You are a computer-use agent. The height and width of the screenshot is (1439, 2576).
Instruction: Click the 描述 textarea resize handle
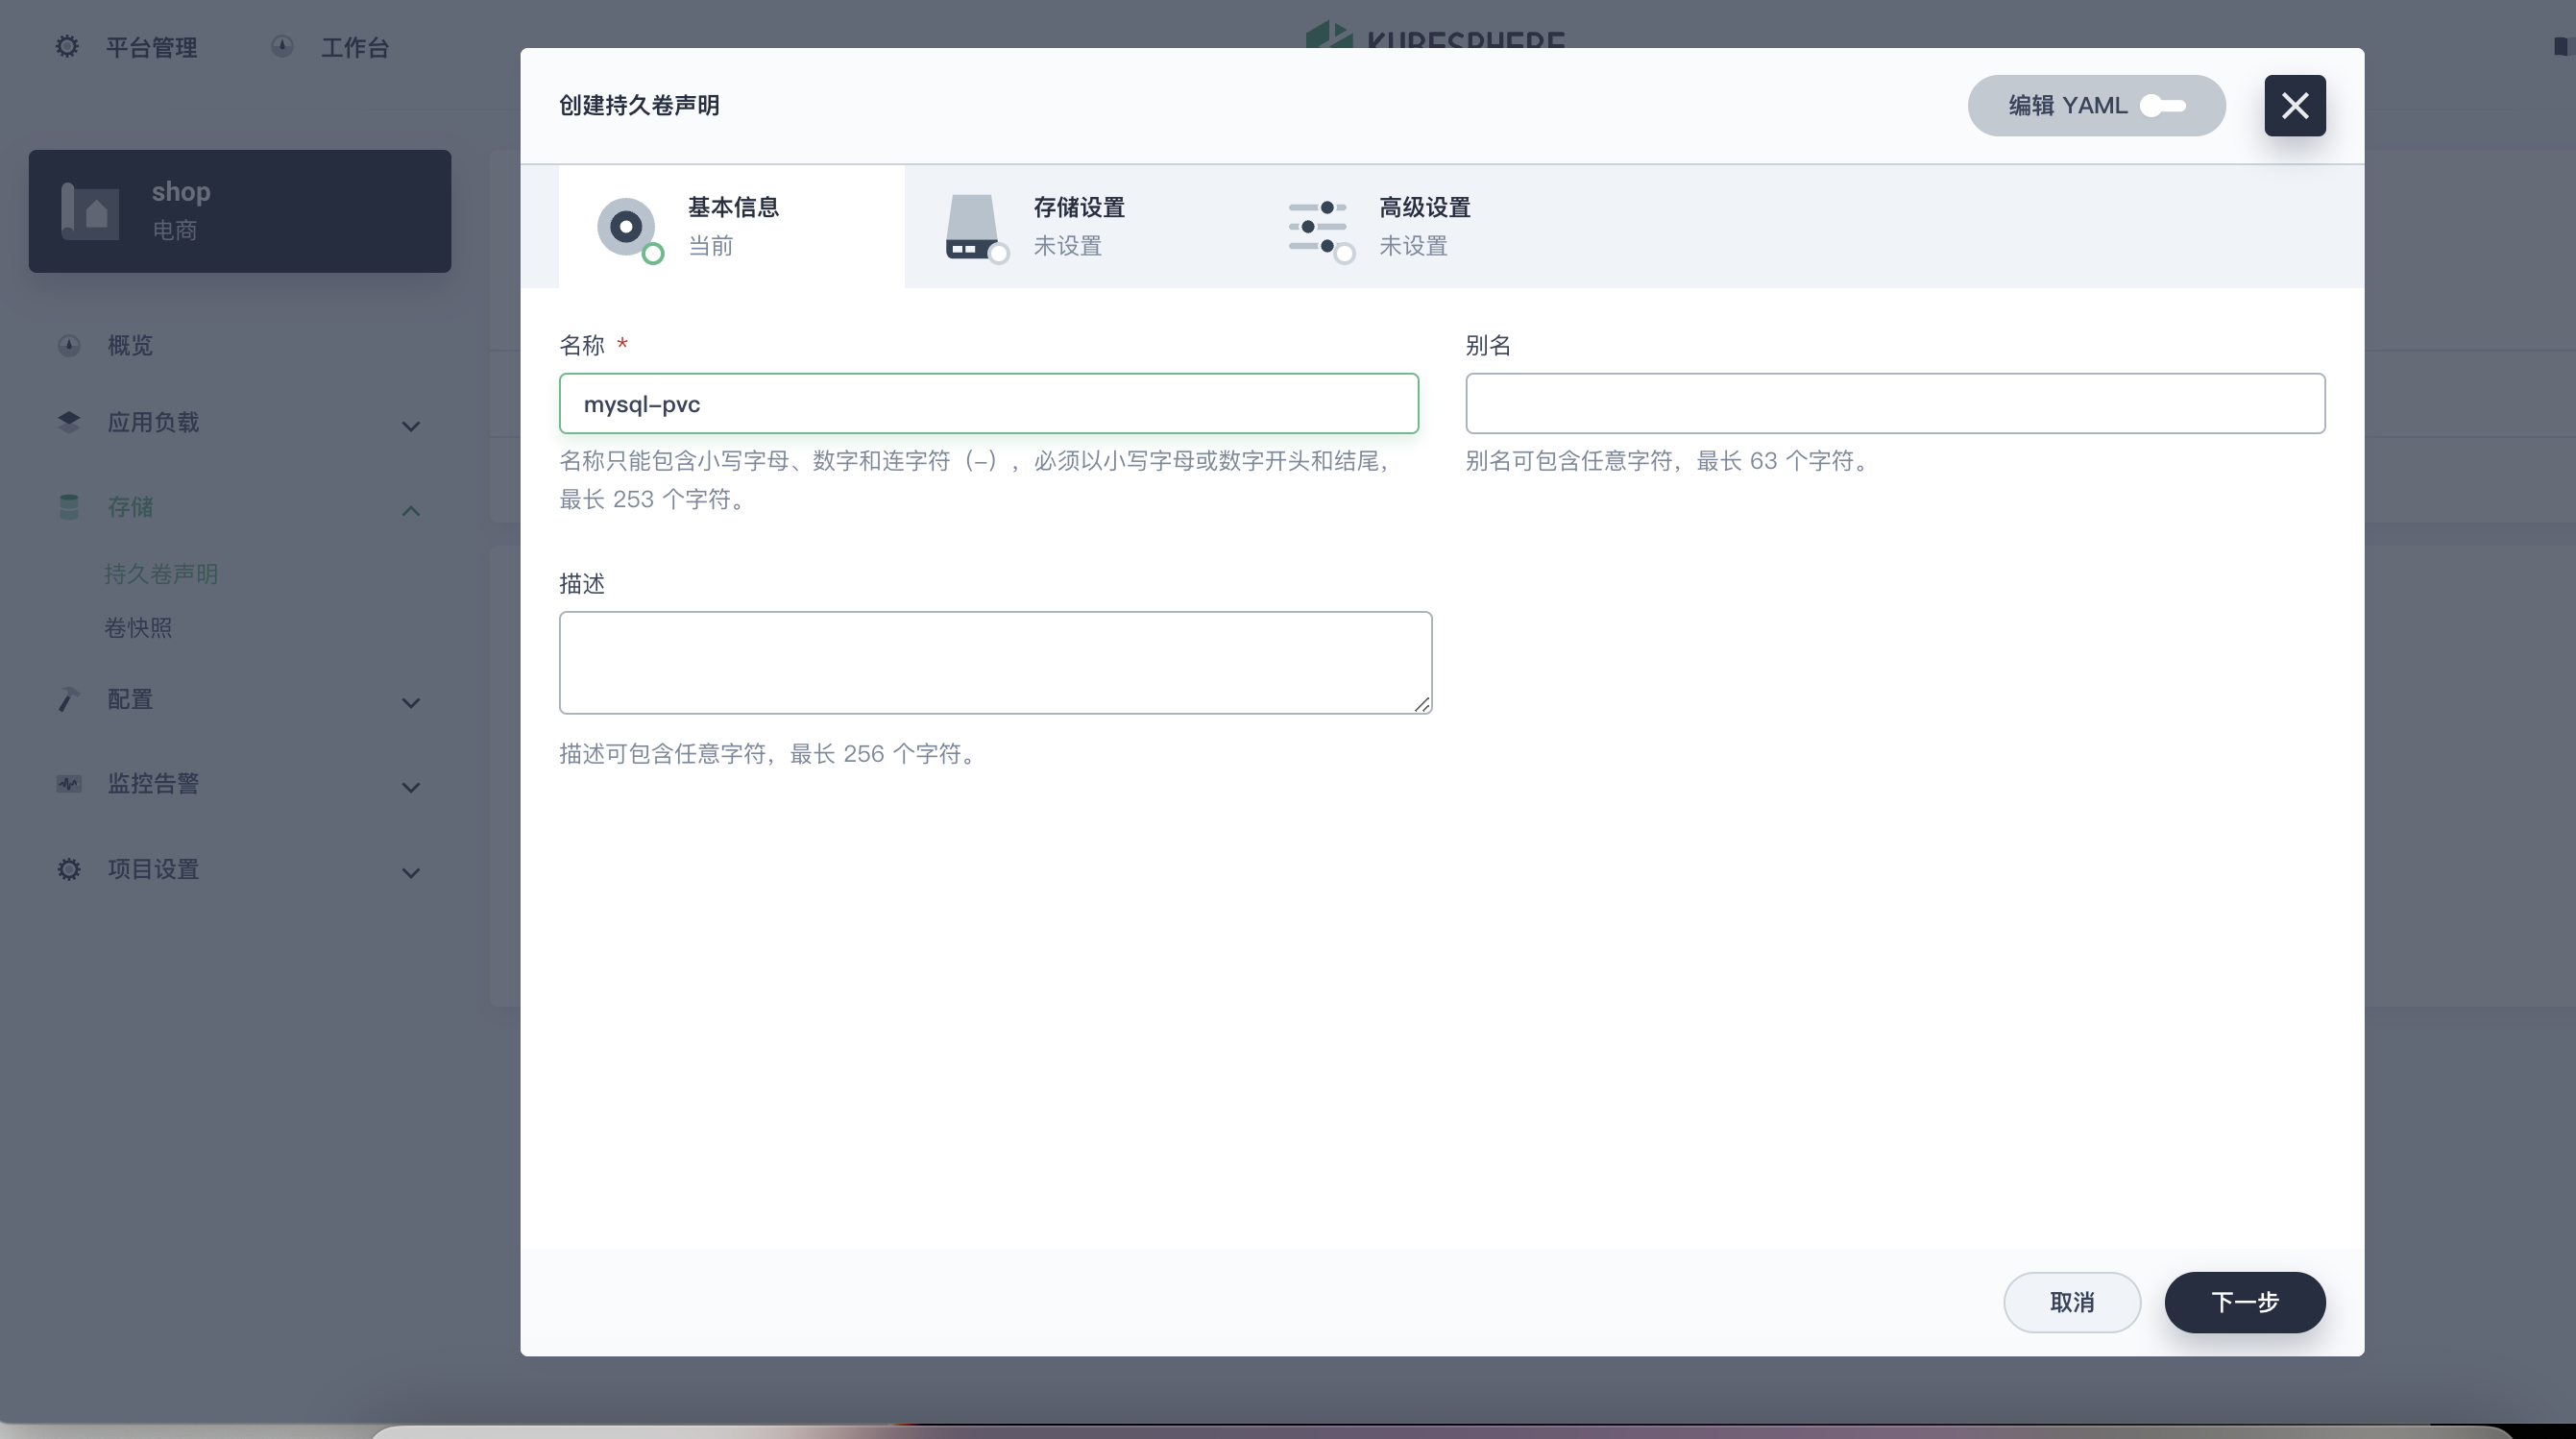click(x=1421, y=704)
